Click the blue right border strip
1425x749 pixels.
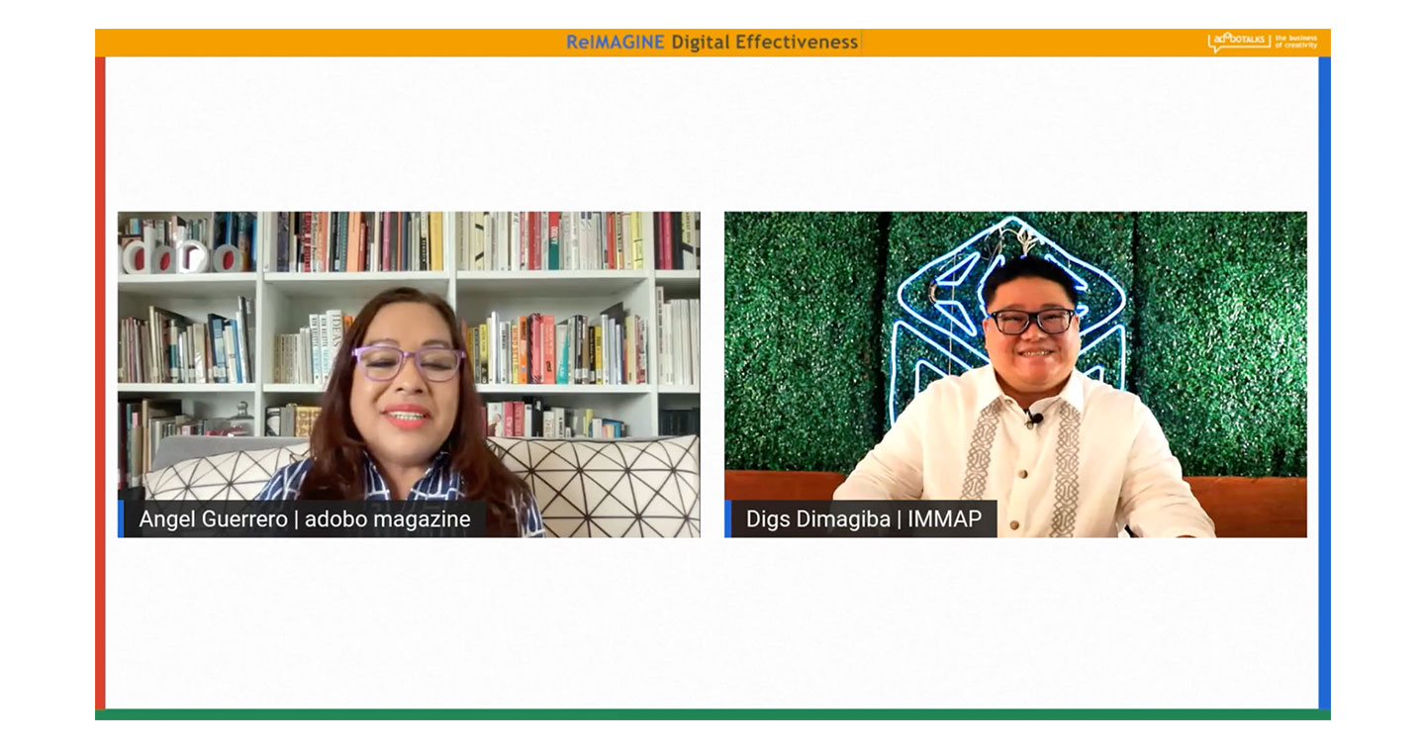click(1325, 383)
